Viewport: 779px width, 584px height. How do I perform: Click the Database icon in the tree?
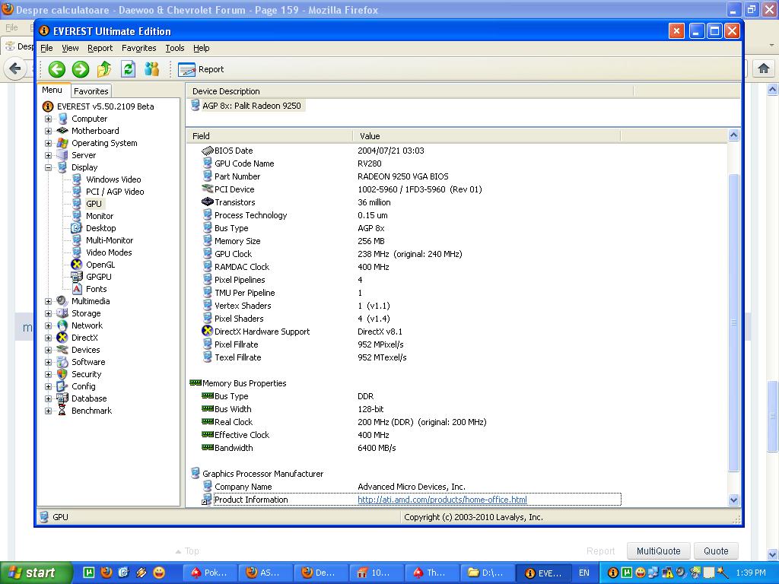[x=62, y=398]
